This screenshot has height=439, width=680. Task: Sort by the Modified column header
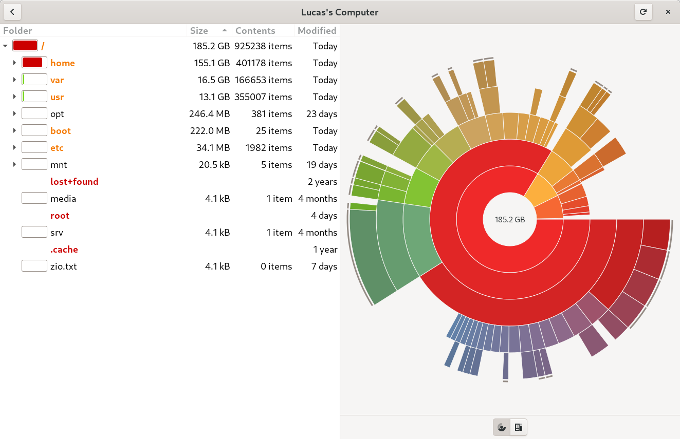pos(317,31)
